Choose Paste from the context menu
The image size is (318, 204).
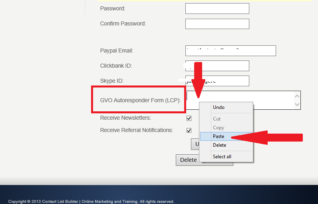click(219, 136)
